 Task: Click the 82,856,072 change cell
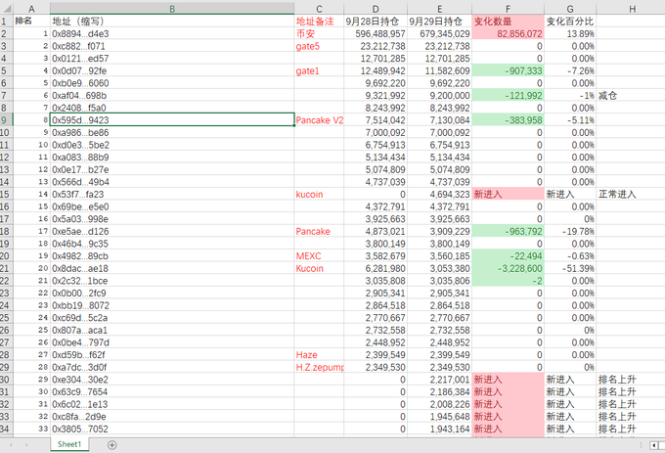(x=509, y=34)
